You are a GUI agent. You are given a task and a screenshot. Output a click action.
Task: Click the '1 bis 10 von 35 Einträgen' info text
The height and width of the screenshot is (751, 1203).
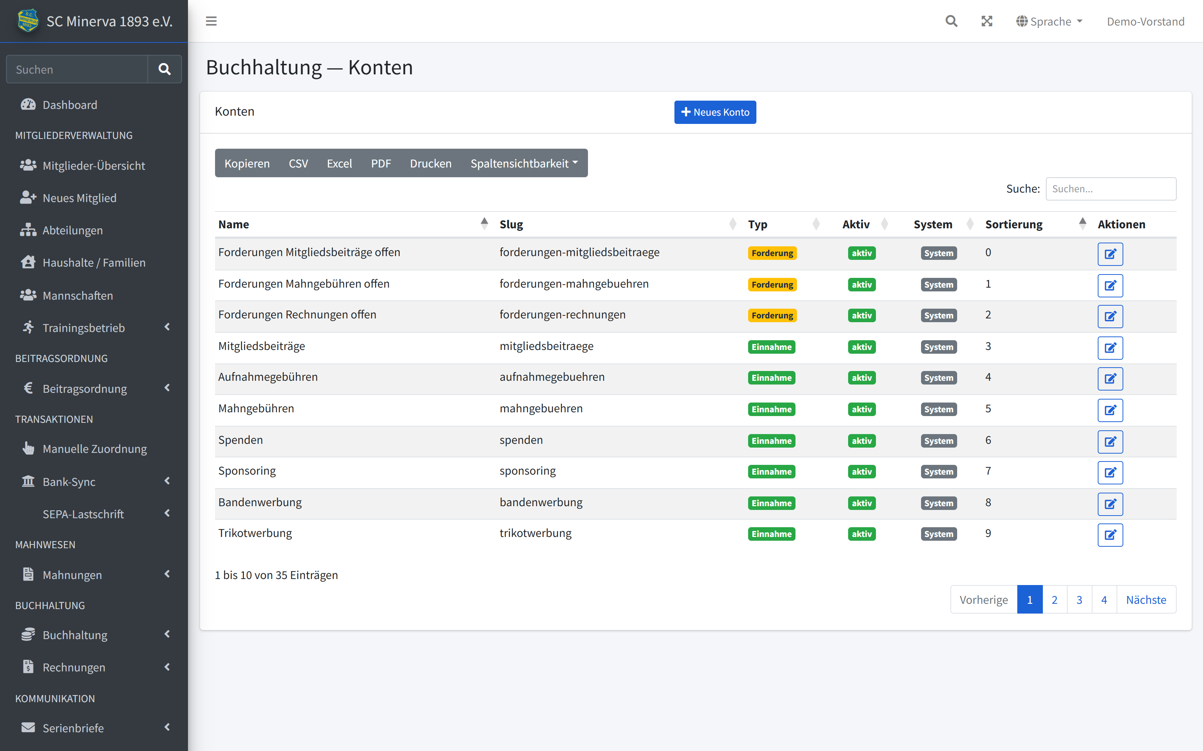276,575
